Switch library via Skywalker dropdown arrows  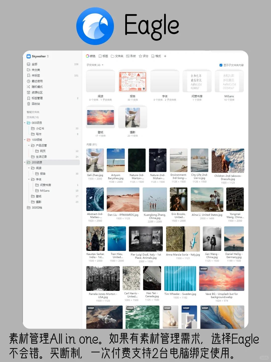point(48,56)
